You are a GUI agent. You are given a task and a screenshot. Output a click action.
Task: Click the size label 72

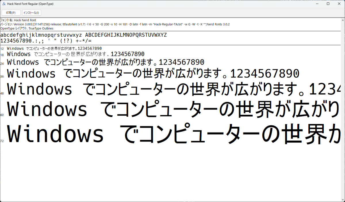(2, 141)
